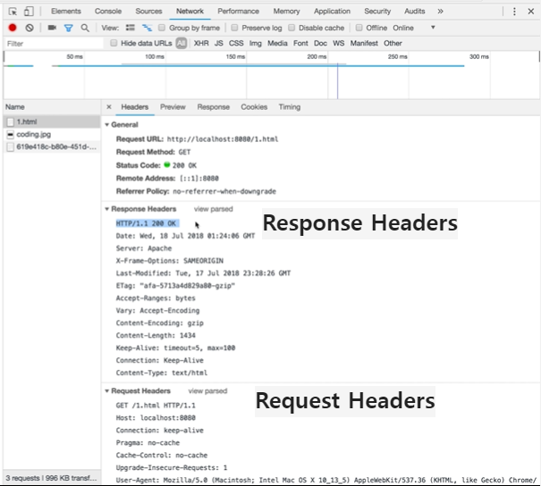Filter requests by Font
Screen dimensions: 541x486
pyautogui.click(x=300, y=43)
